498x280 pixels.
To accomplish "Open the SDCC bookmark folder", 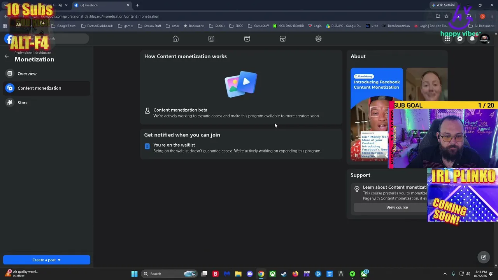I will [x=236, y=26].
